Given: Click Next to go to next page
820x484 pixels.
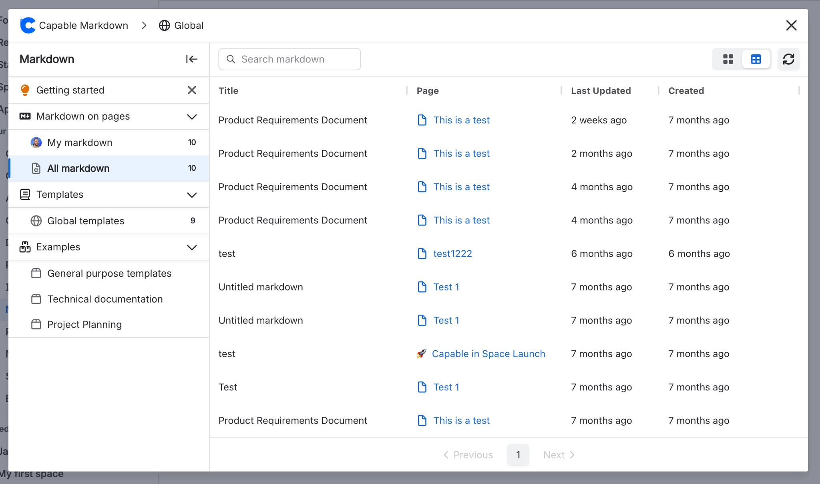Looking at the screenshot, I should click(x=557, y=455).
